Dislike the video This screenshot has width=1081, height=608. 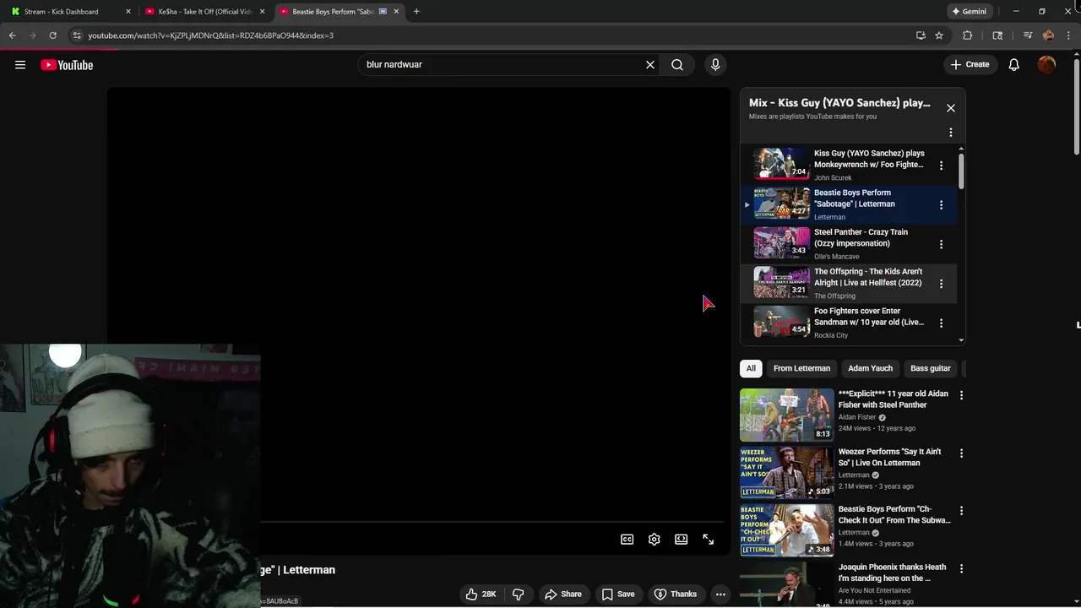pyautogui.click(x=519, y=594)
